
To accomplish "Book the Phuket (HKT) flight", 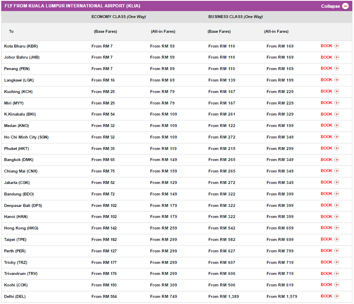I will (x=327, y=148).
